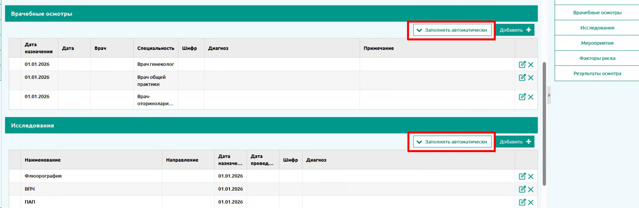Open Факторы риска in the side menu

click(x=597, y=58)
